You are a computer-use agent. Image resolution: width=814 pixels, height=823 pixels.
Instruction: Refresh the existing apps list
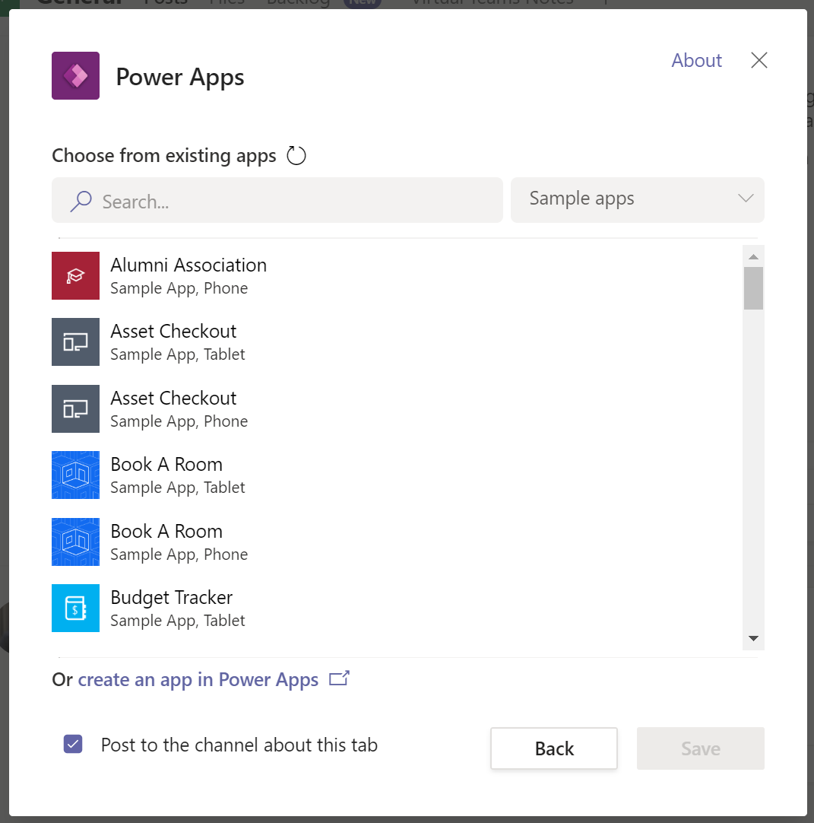pos(296,156)
